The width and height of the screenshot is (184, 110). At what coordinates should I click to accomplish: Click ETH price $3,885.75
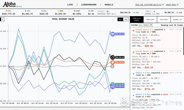tap(27, 14)
